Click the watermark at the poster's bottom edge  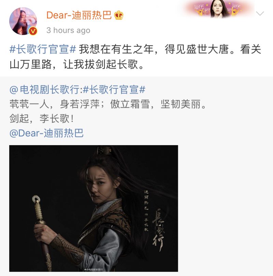coord(94,270)
